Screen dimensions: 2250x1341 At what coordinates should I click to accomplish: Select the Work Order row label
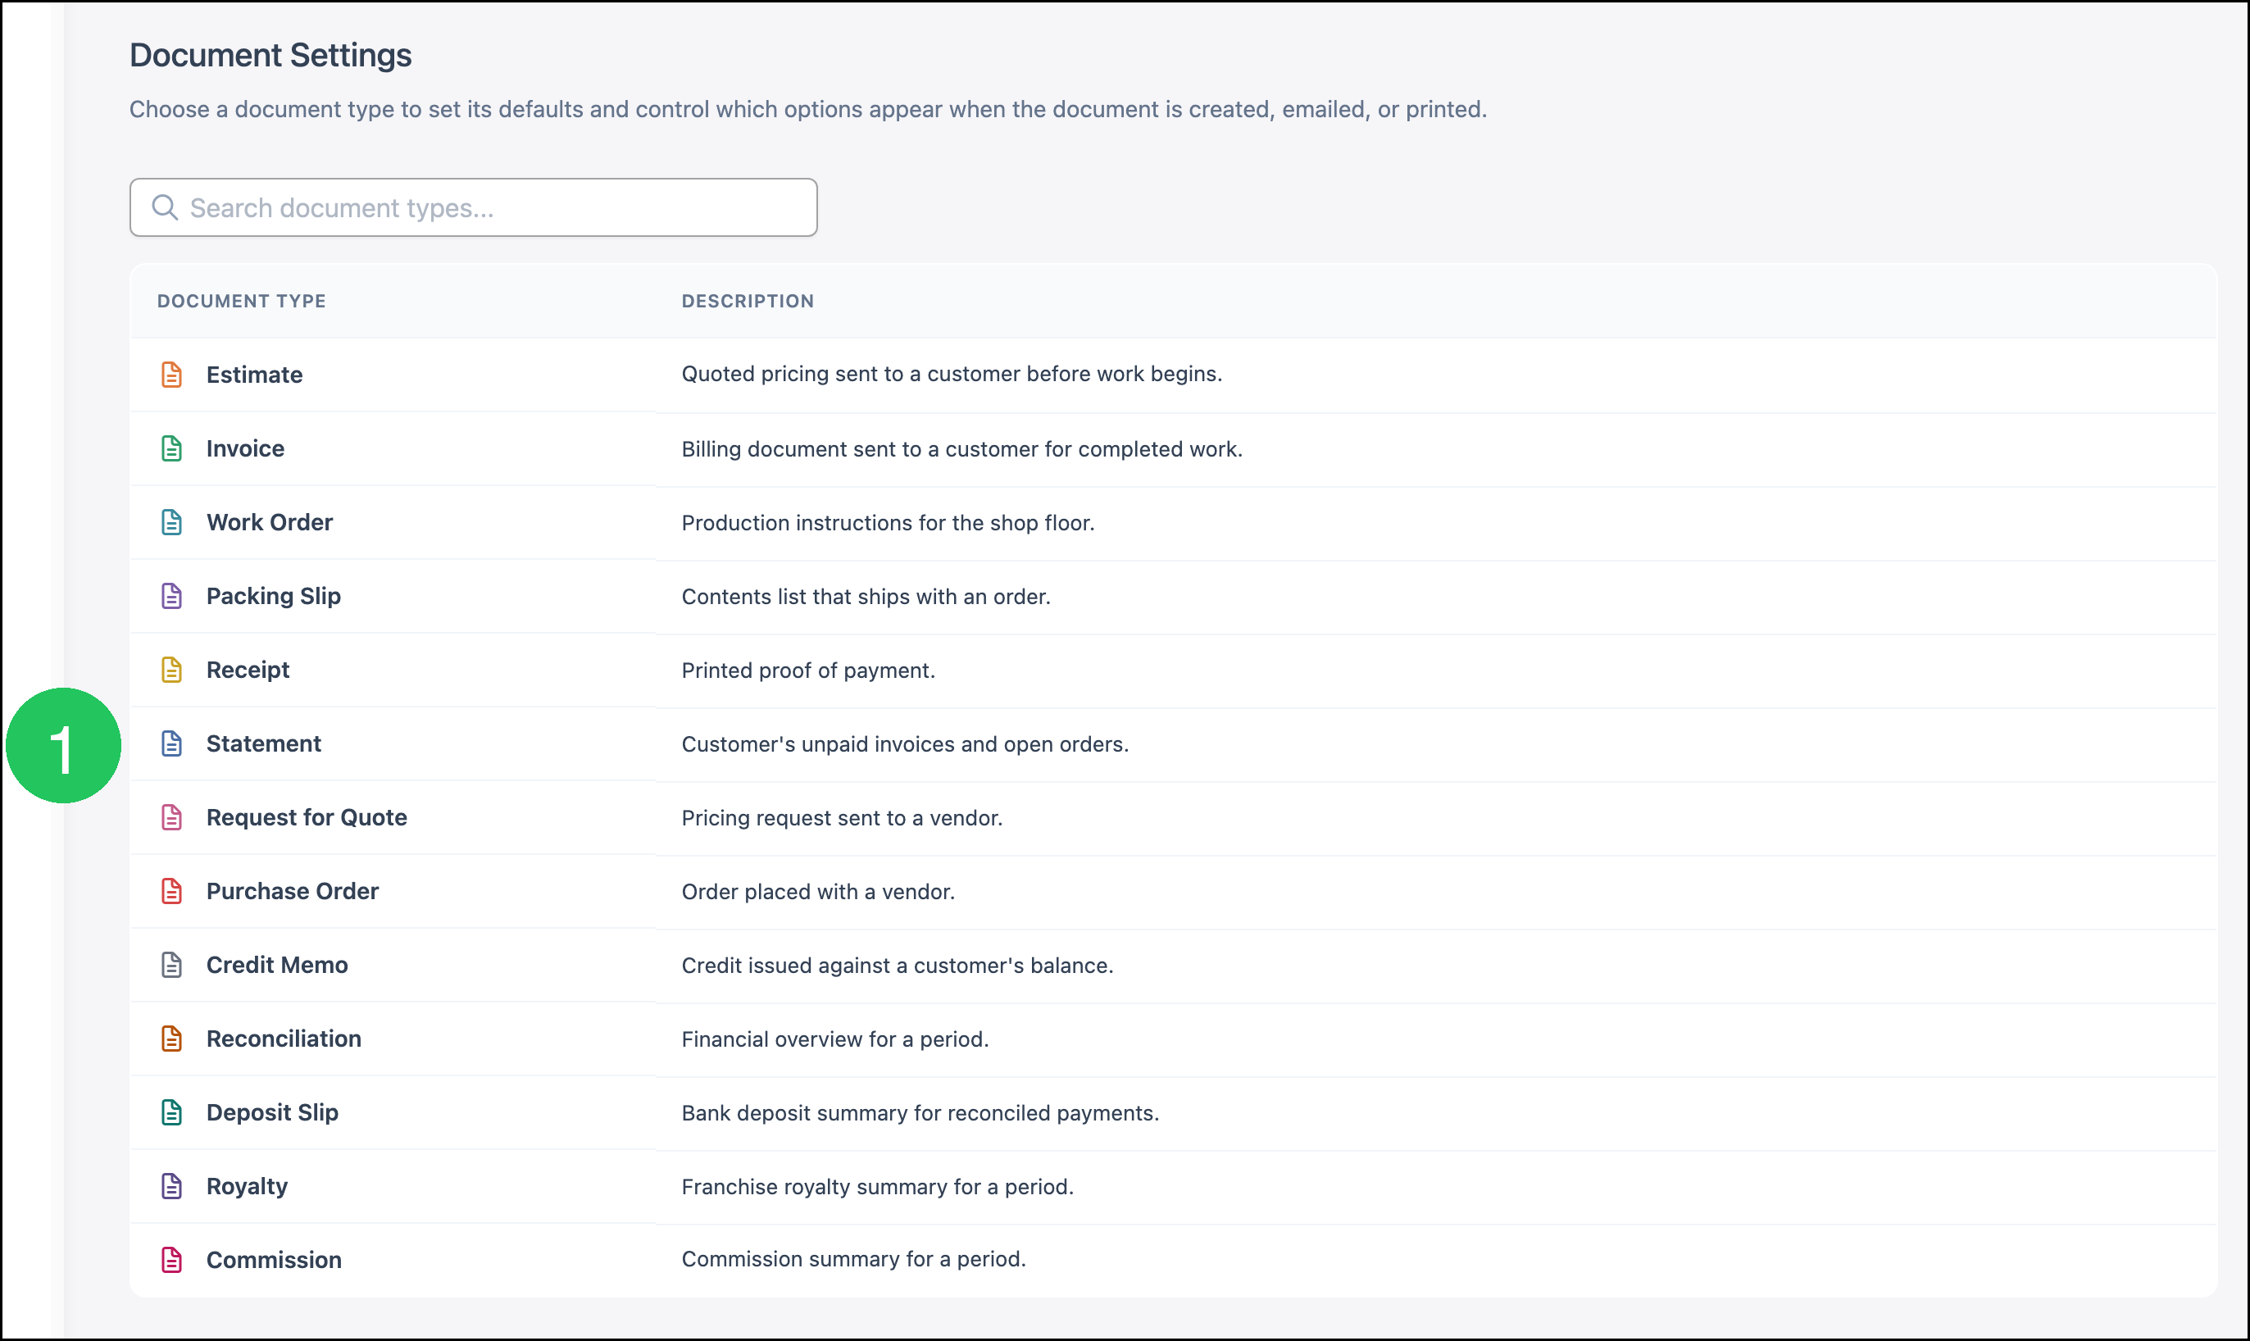[x=270, y=522]
